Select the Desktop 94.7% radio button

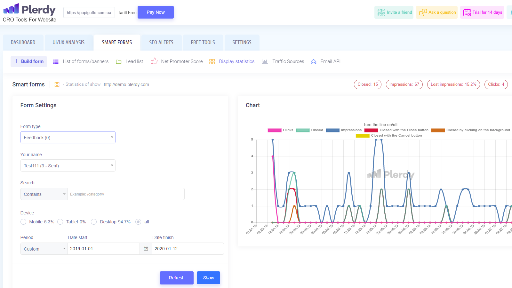[x=94, y=222]
